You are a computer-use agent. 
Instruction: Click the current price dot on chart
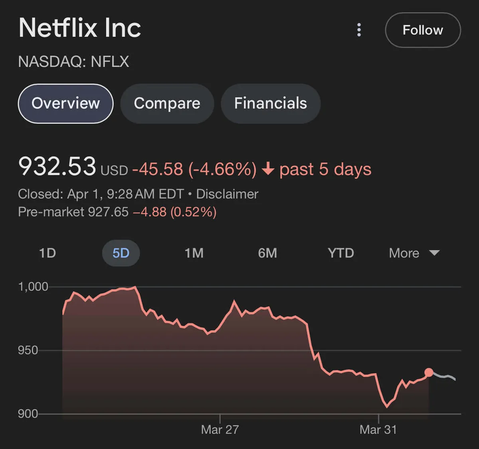tap(429, 373)
